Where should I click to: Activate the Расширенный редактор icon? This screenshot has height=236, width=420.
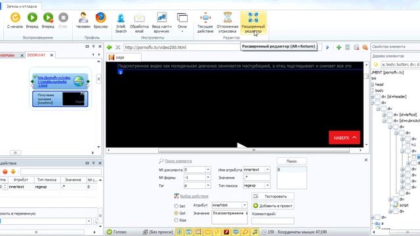[253, 18]
